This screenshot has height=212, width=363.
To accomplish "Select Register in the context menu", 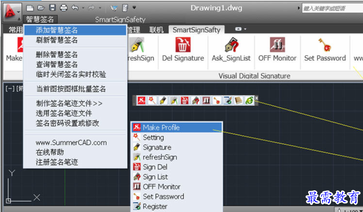I will point(177,206).
